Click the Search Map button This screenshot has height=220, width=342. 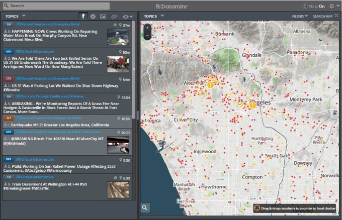(322, 16)
